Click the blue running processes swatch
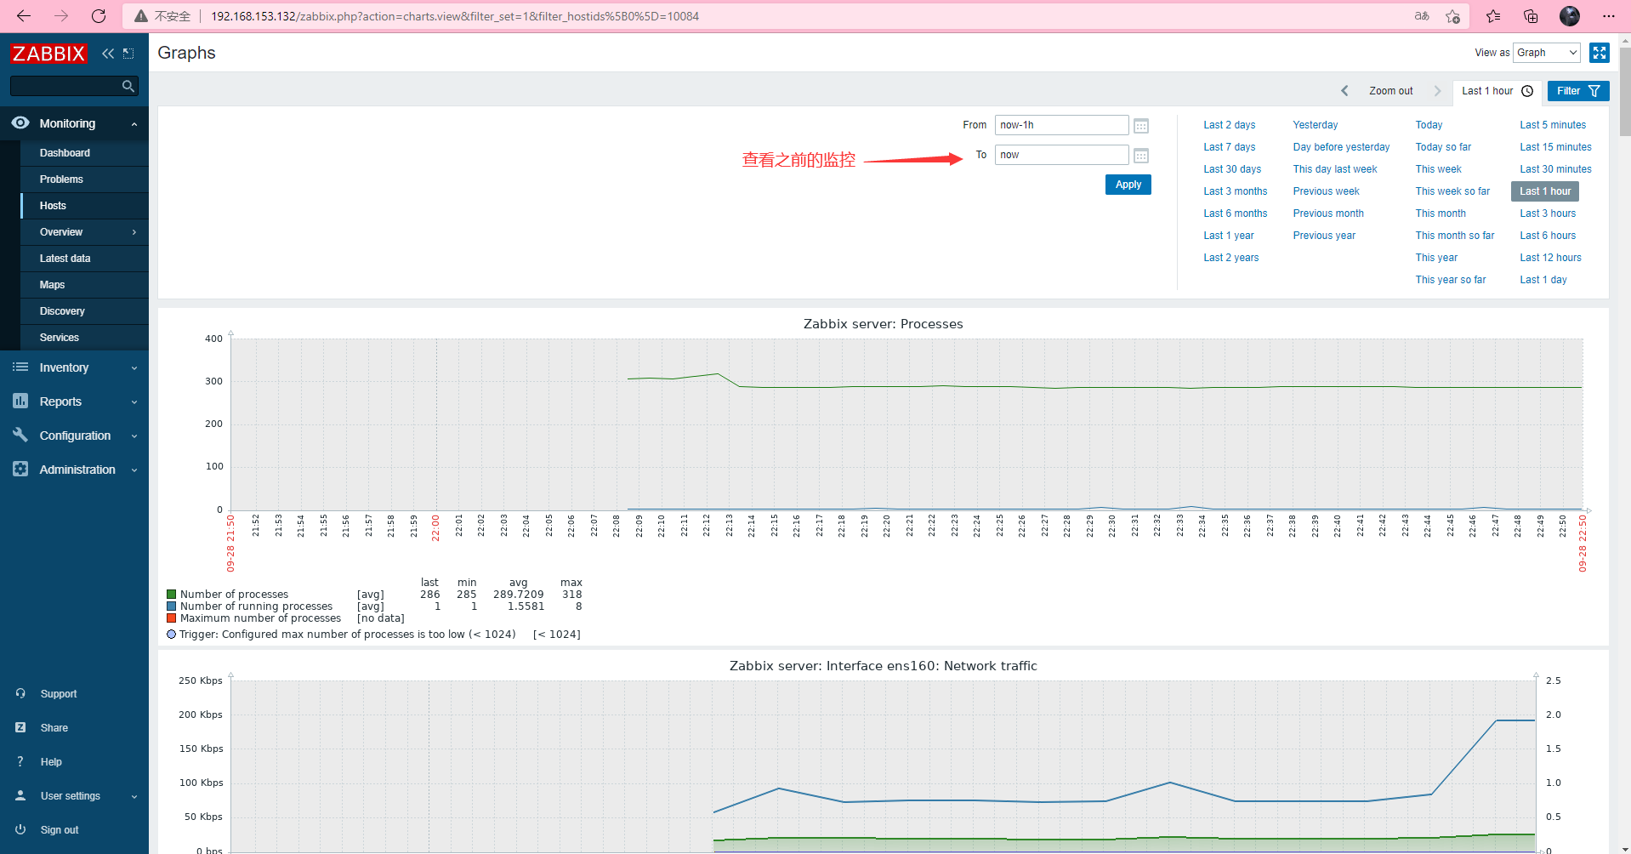The width and height of the screenshot is (1631, 854). (171, 606)
